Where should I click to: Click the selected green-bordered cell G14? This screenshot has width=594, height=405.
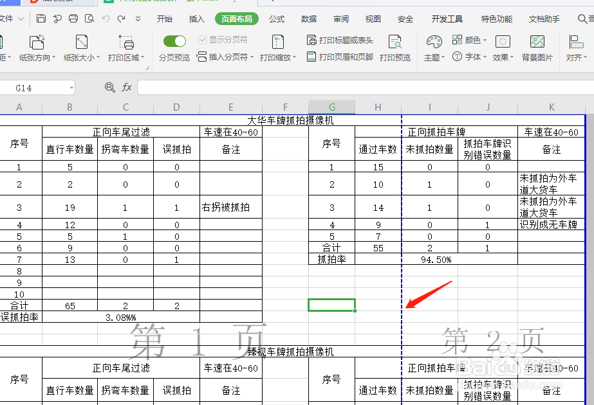(332, 305)
